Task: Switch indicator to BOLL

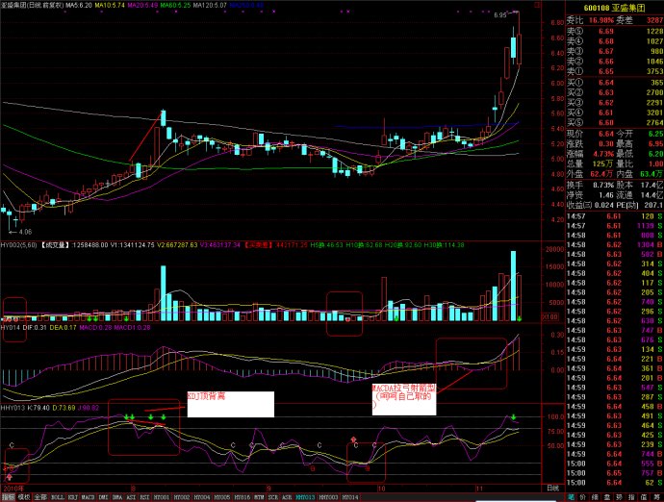Action: tap(57, 497)
